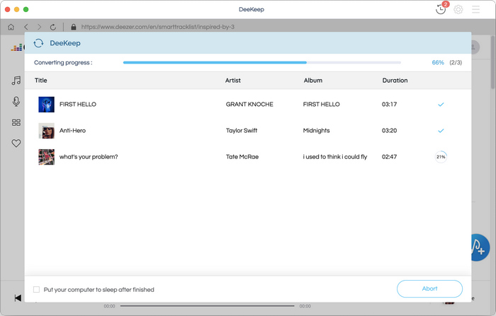Screen dimensions: 496x316
Task: Navigate back with the left arrow
Action: (26, 27)
